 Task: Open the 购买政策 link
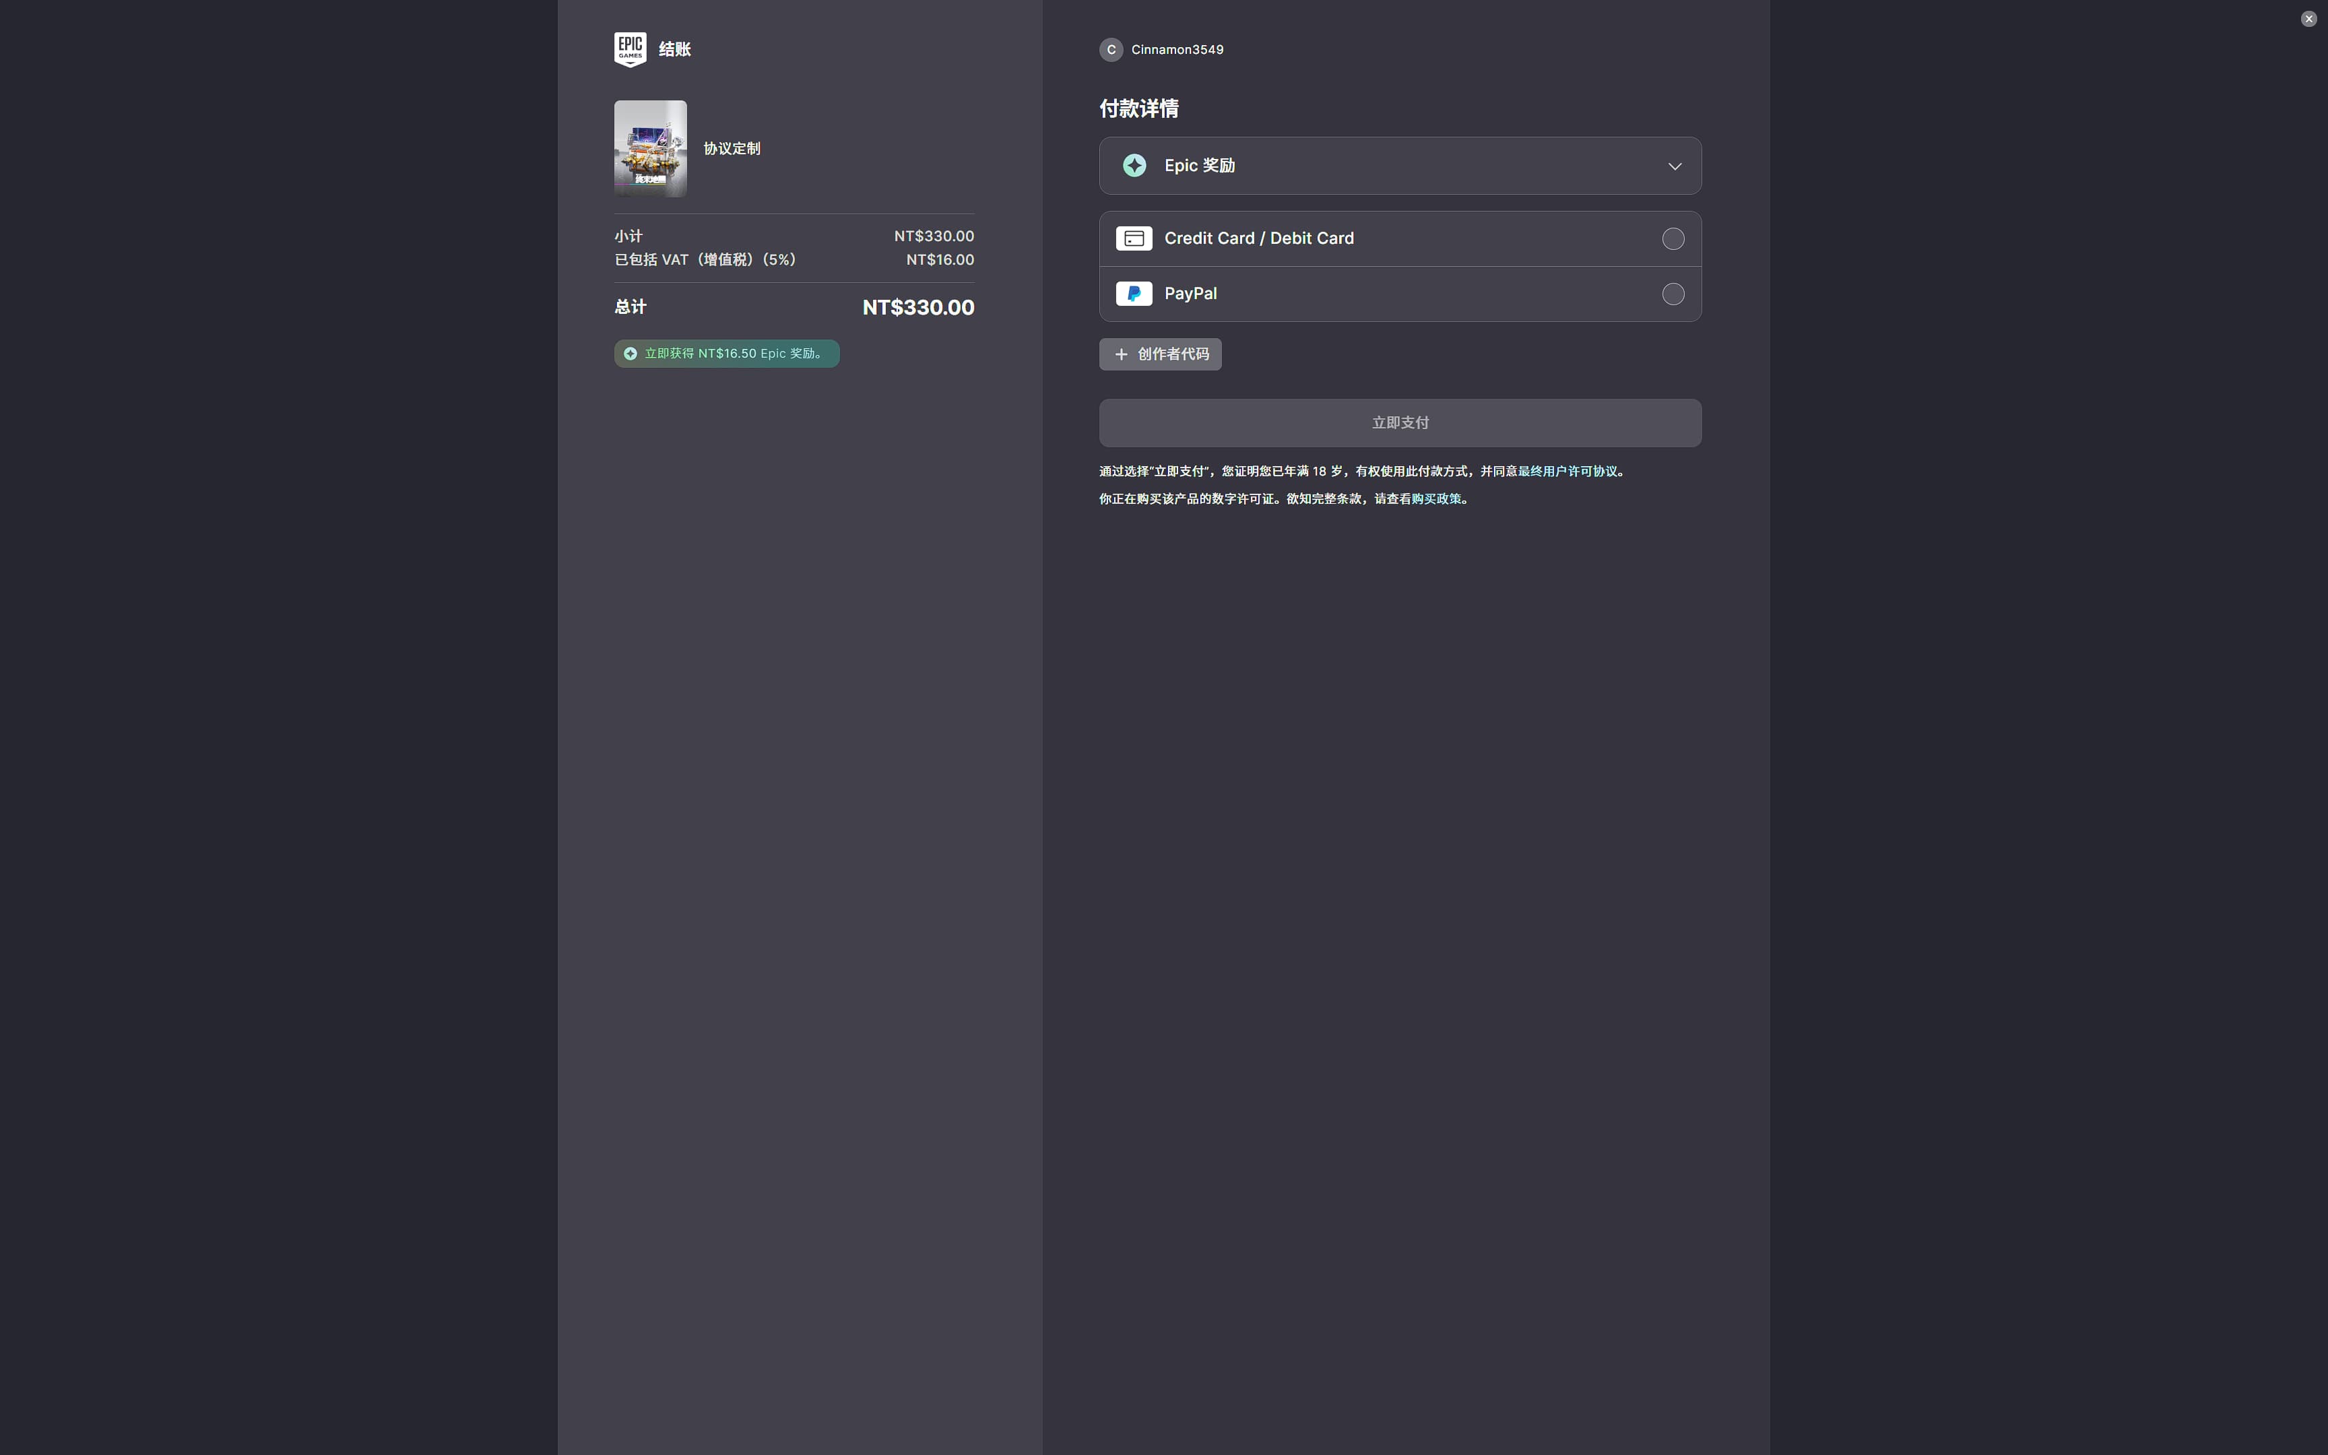point(1436,498)
